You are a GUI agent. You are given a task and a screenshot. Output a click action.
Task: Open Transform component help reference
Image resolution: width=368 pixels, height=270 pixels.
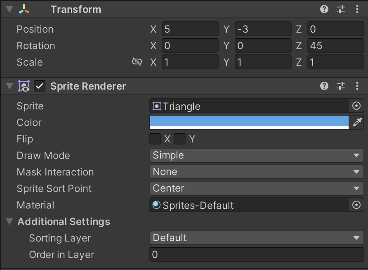coord(324,9)
